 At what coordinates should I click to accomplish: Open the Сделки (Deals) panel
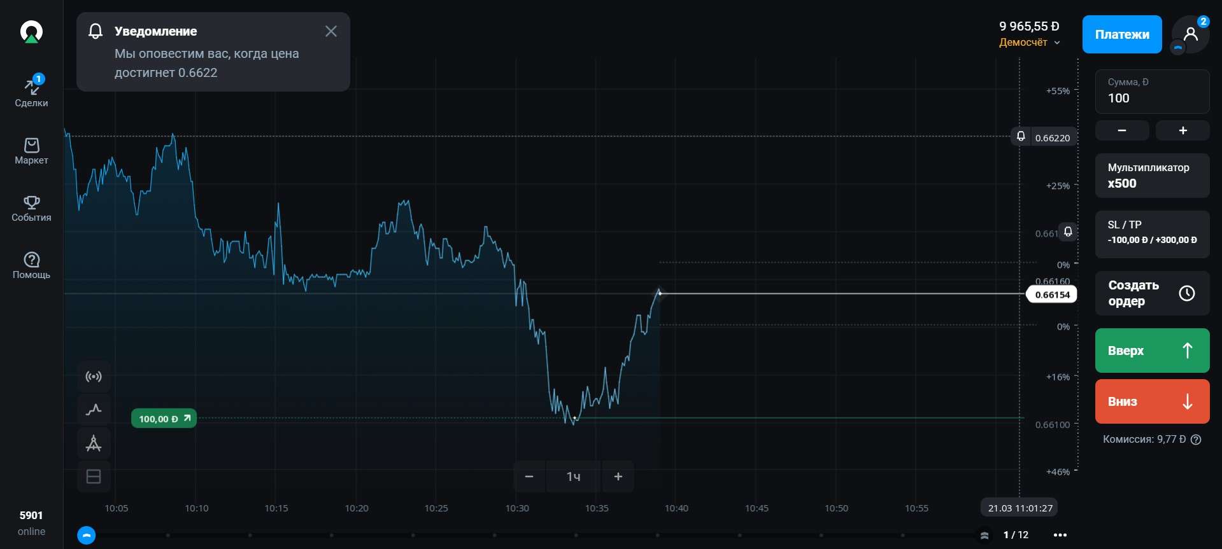coord(31,91)
